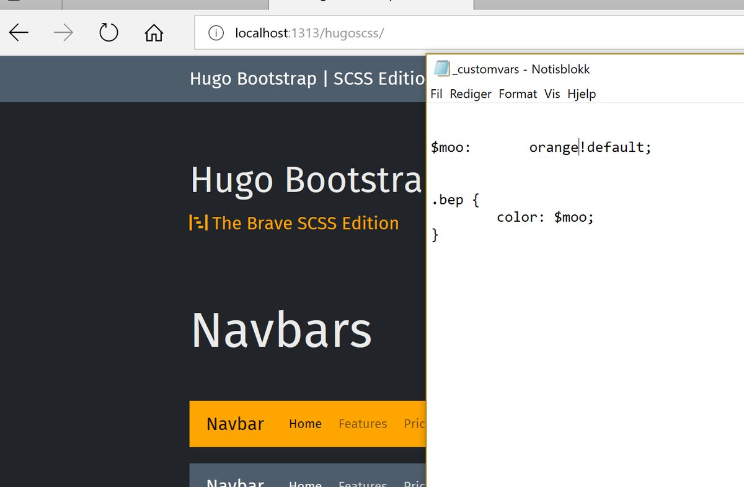Click the !default flag text in Notepad

[616, 147]
